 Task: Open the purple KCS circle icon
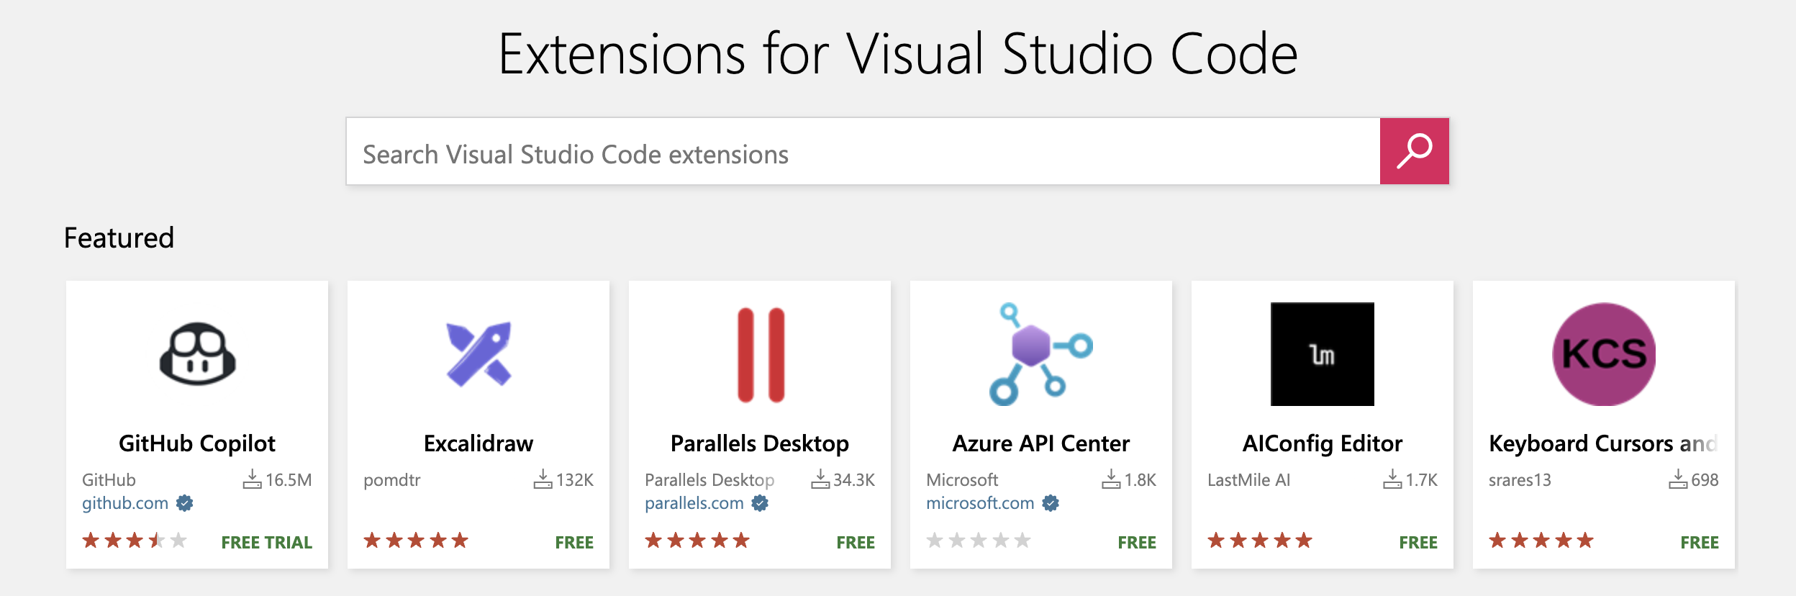(x=1603, y=354)
